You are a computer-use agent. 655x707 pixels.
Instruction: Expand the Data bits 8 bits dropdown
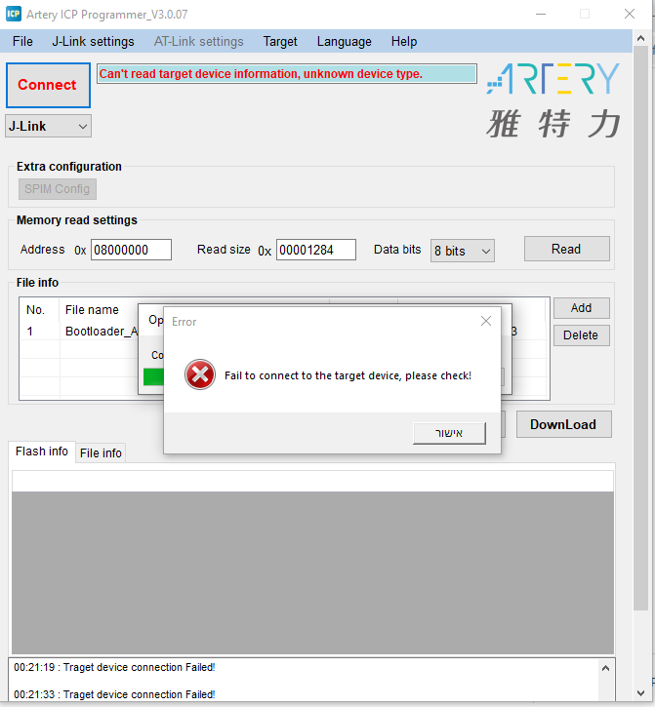click(463, 251)
